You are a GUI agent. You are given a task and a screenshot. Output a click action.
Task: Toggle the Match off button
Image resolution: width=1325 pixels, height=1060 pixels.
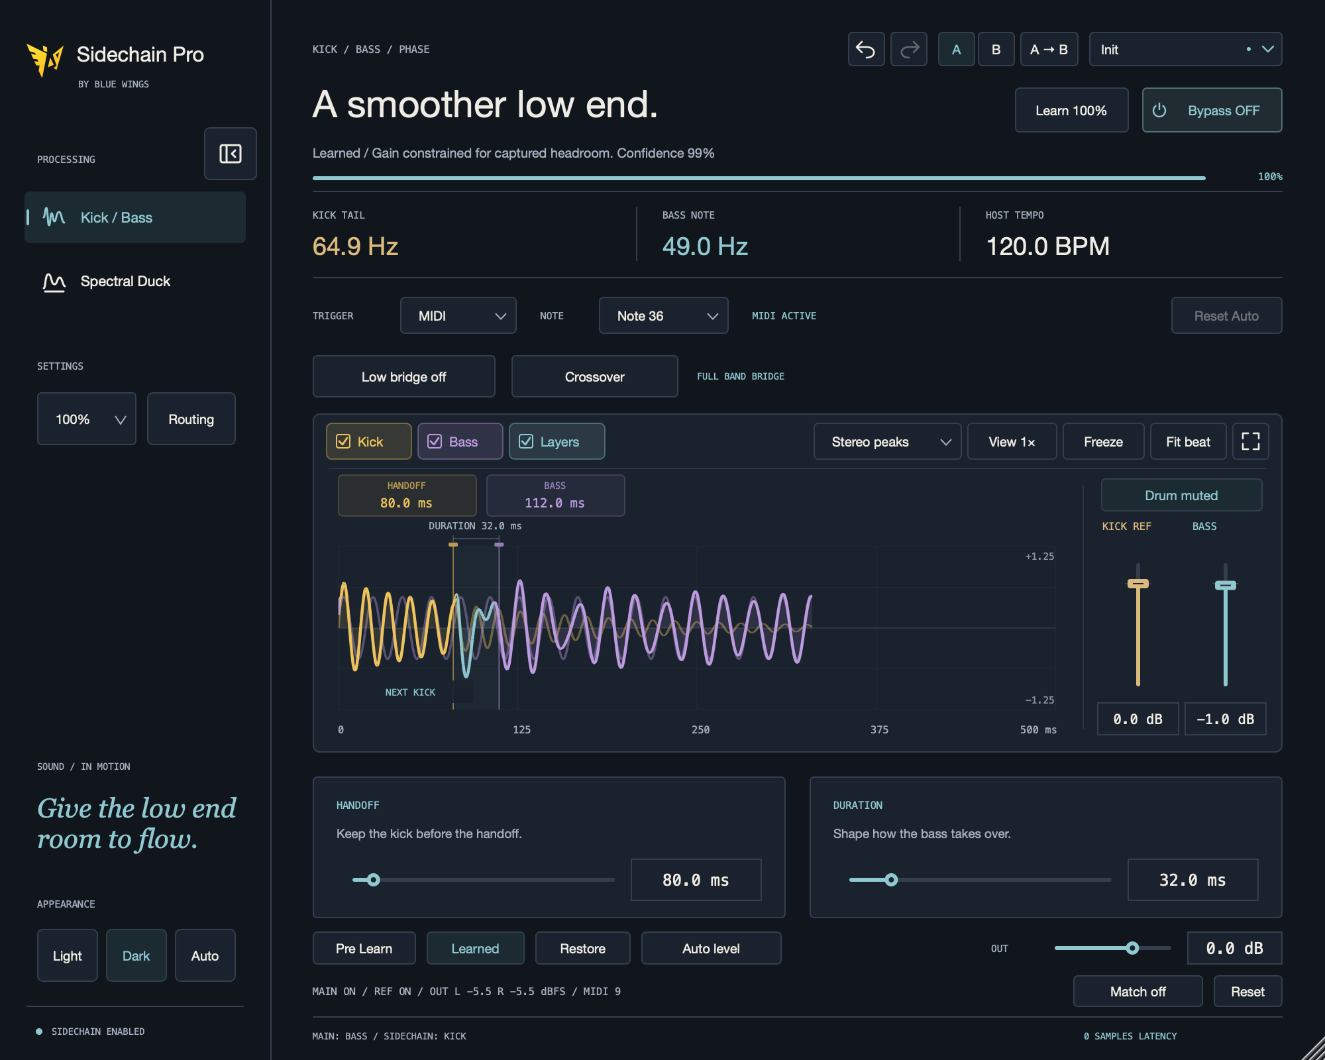[x=1138, y=991]
